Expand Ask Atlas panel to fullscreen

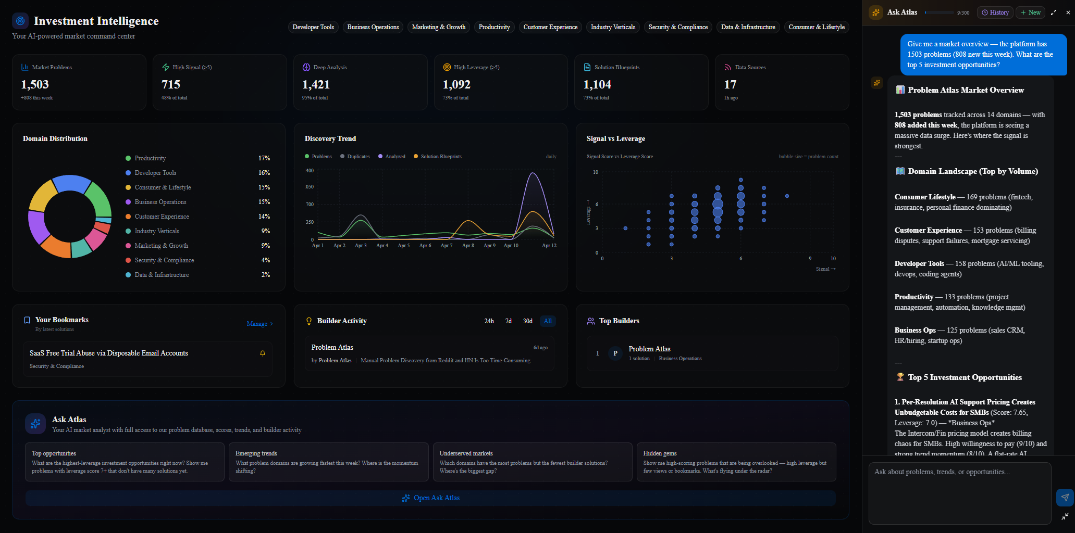tap(1054, 12)
